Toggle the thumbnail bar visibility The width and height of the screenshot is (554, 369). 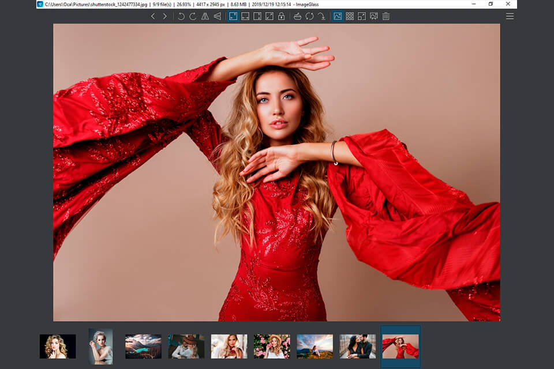point(337,16)
